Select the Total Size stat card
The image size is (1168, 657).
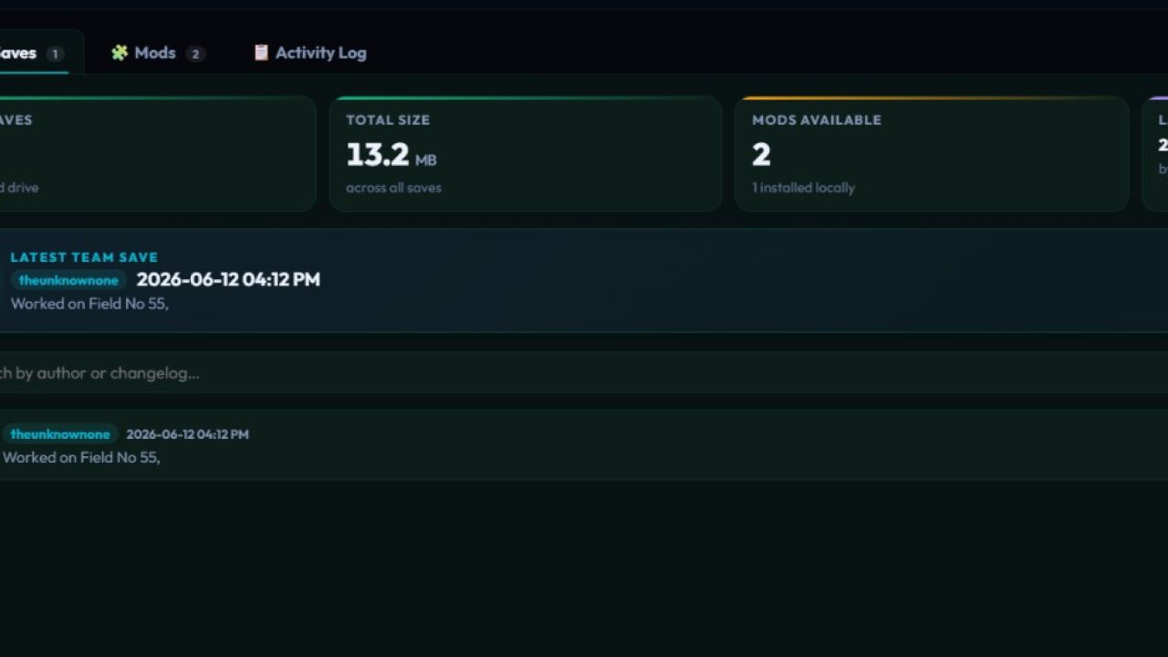(x=526, y=153)
